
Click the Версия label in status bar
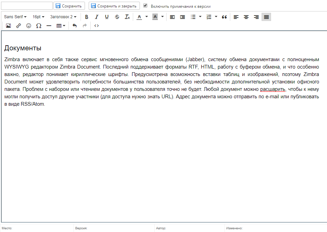[x=81, y=228]
